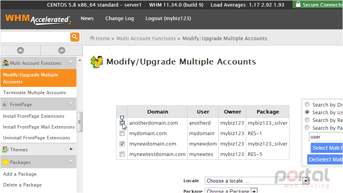Click the Package column header
Viewport: 343px width, 193px height.
268,112
